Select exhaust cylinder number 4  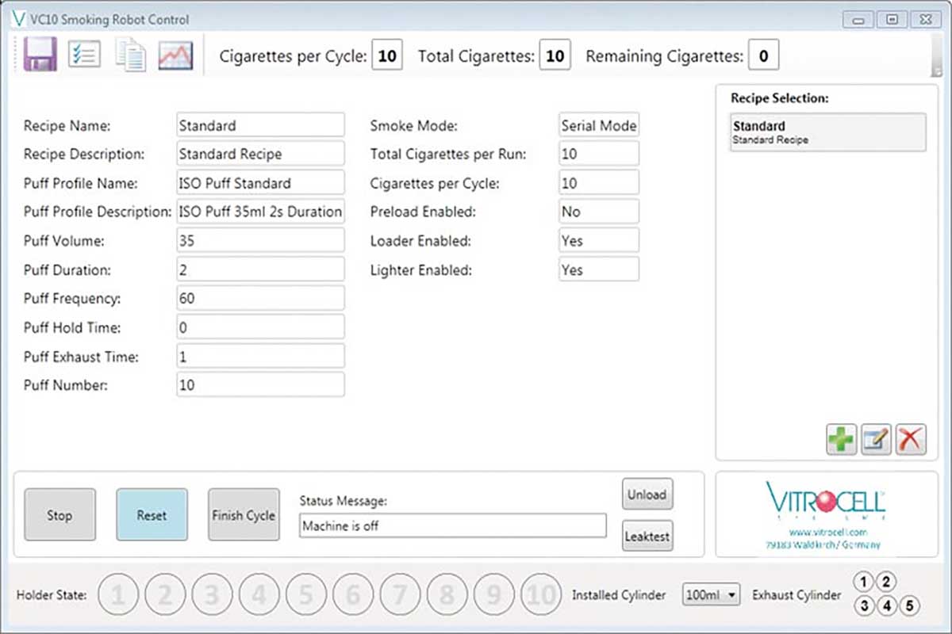click(887, 606)
